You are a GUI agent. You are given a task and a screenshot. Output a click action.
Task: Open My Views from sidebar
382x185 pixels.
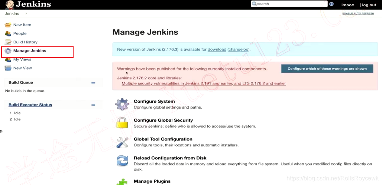point(22,59)
